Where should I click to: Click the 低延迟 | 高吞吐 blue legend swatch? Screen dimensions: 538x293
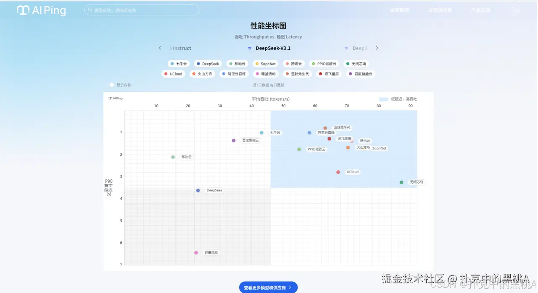(x=383, y=99)
